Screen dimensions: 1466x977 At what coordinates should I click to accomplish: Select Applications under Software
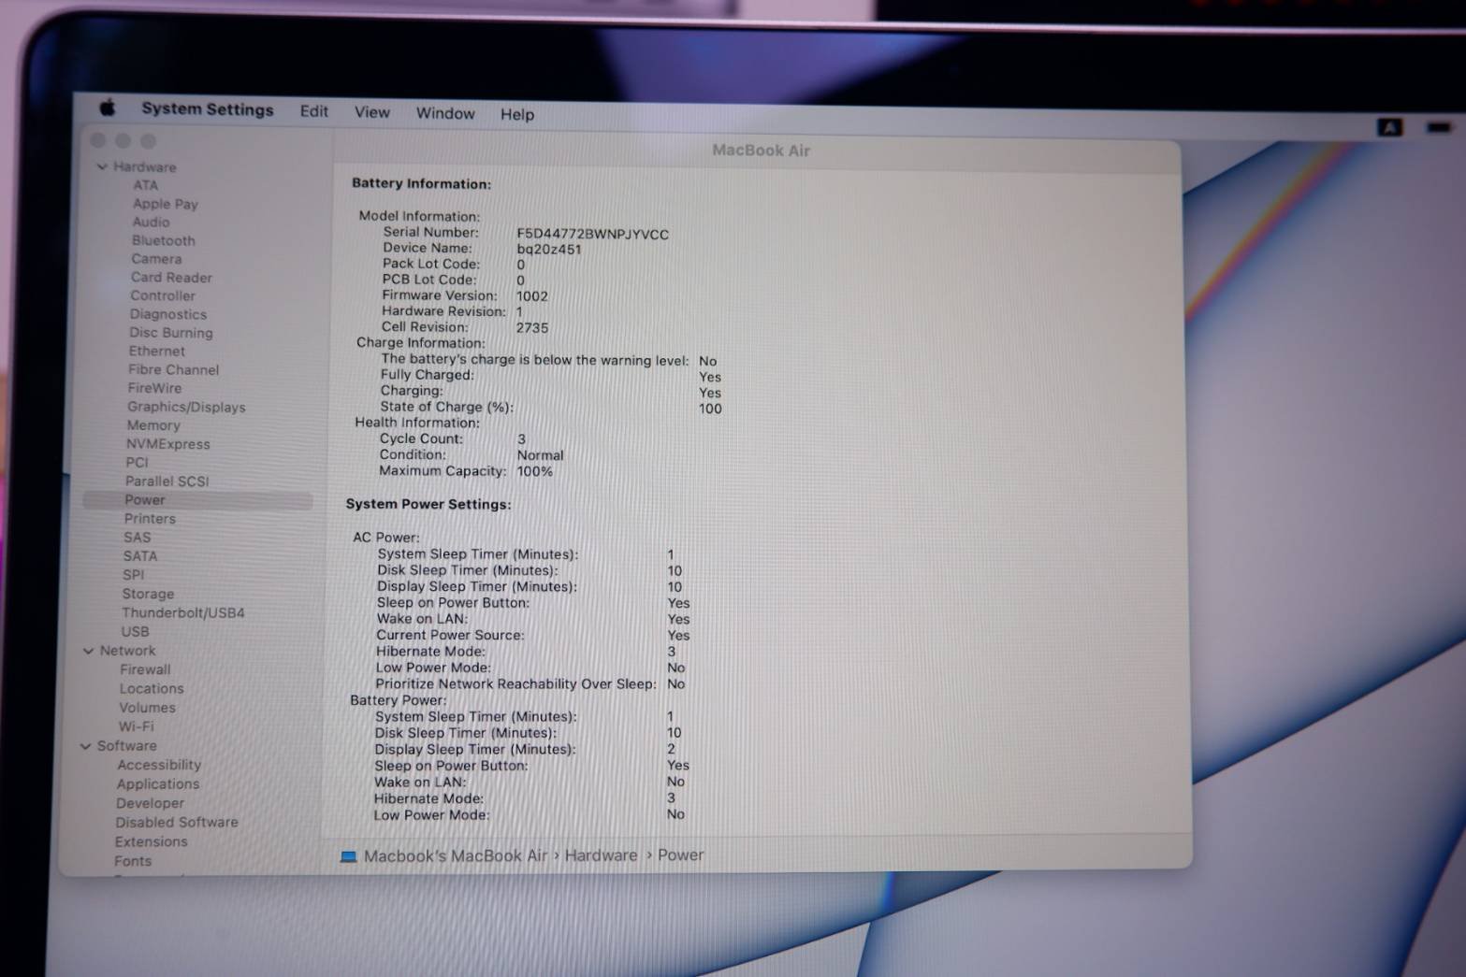[158, 784]
